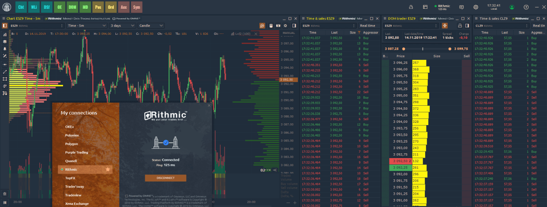Click the lock icon in top bar
547x207 pixels.
click(411, 7)
